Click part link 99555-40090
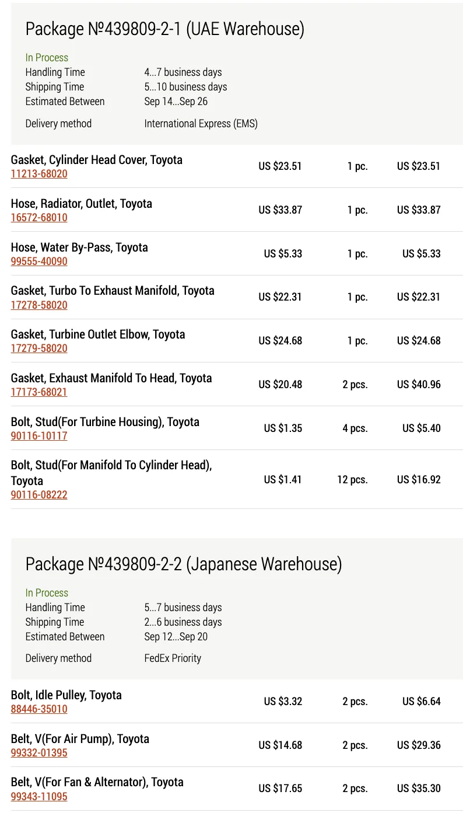 [39, 261]
